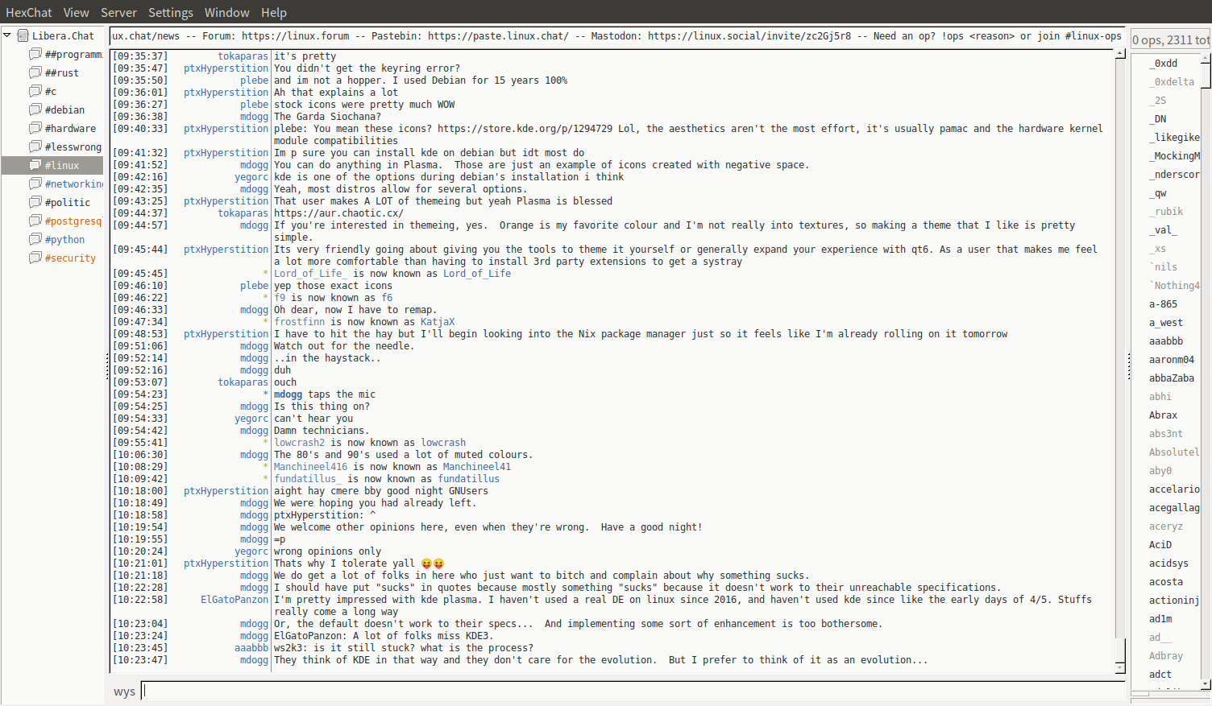Click the ##rust channel icon

(x=35, y=72)
